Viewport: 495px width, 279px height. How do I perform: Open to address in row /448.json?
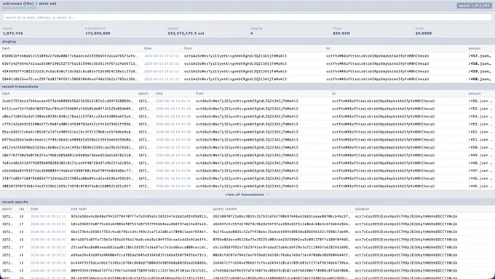point(383,163)
